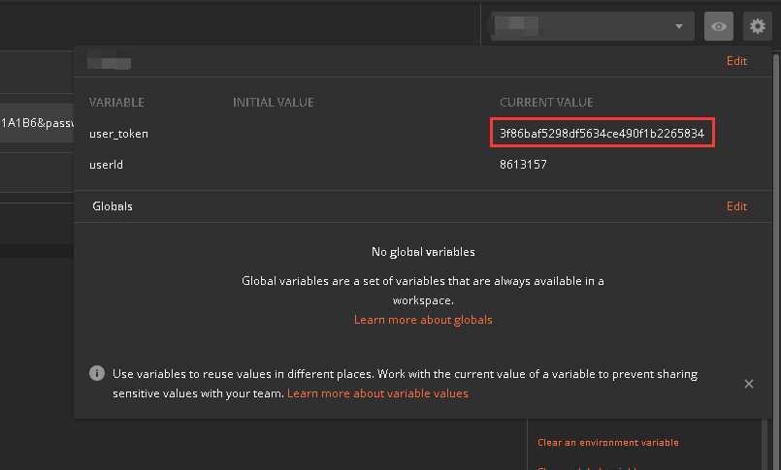Click the user_token variable name
Image resolution: width=781 pixels, height=470 pixels.
(x=118, y=134)
